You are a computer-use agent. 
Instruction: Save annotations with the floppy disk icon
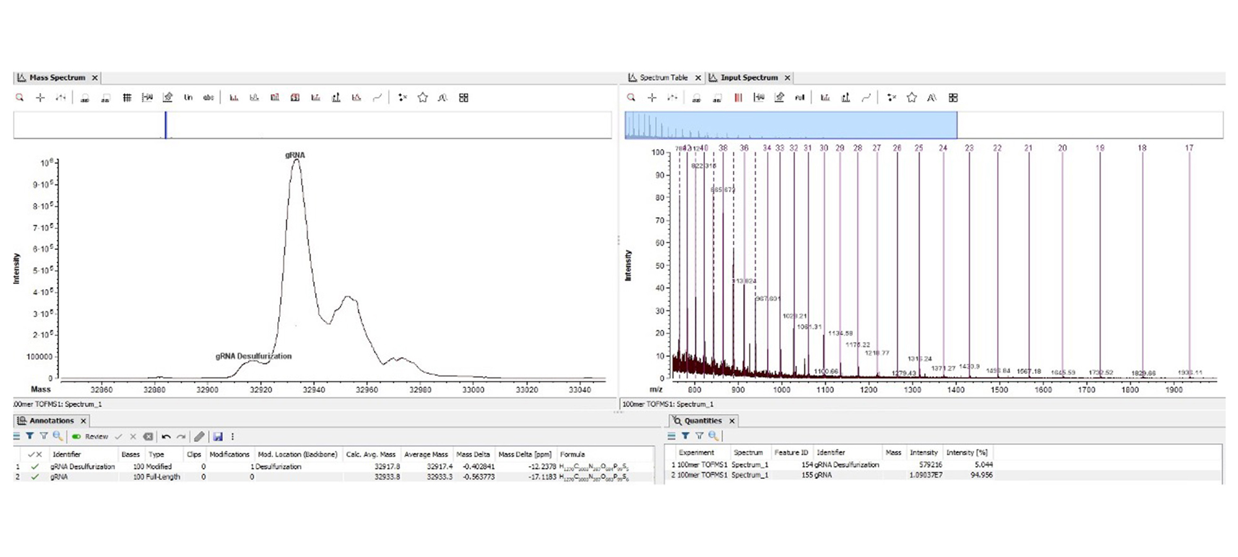(x=218, y=437)
